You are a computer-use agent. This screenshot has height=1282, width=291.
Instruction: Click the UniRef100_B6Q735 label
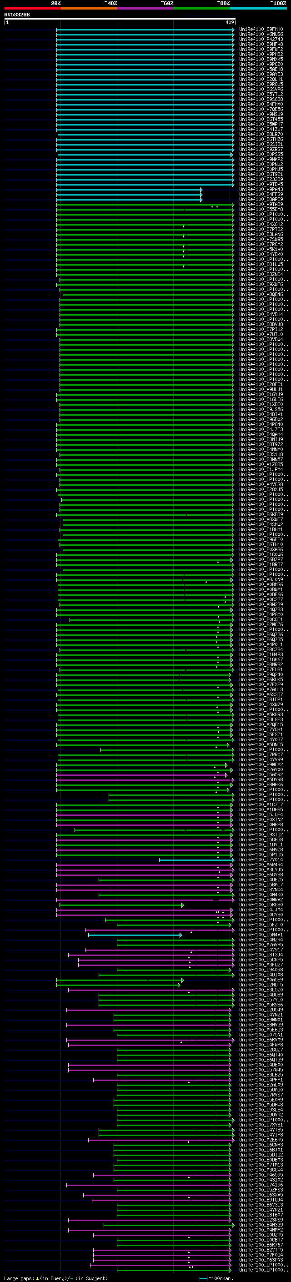261,639
